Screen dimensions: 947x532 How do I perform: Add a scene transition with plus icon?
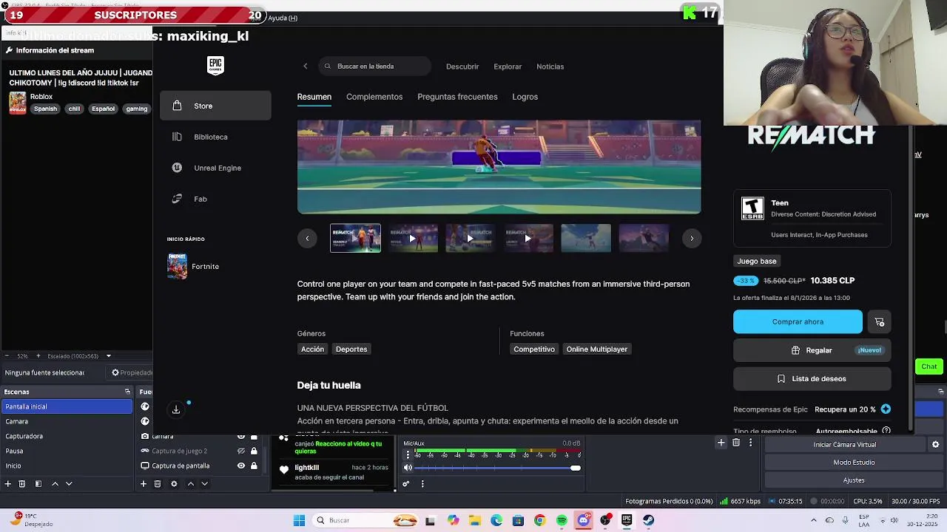tap(721, 443)
